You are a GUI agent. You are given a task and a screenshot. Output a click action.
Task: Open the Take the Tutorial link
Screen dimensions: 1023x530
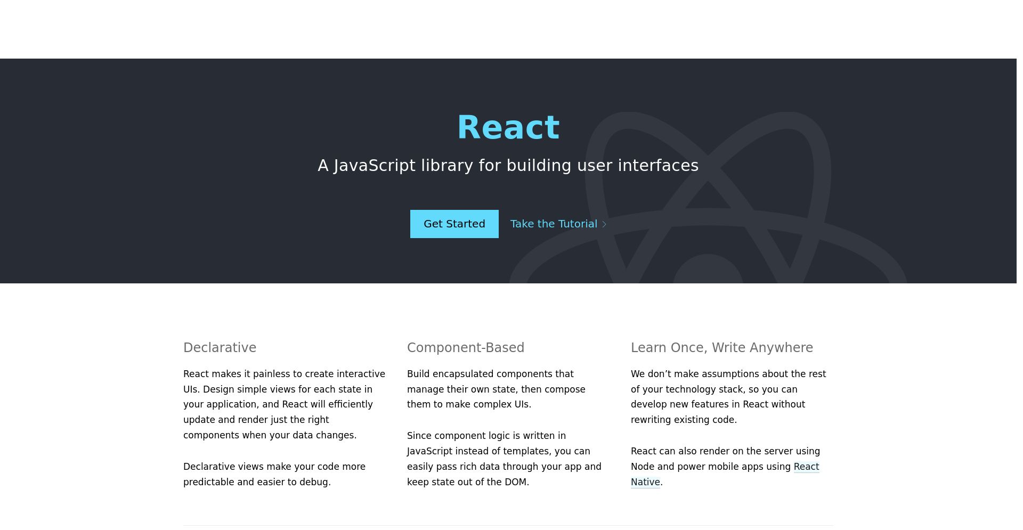tap(558, 224)
